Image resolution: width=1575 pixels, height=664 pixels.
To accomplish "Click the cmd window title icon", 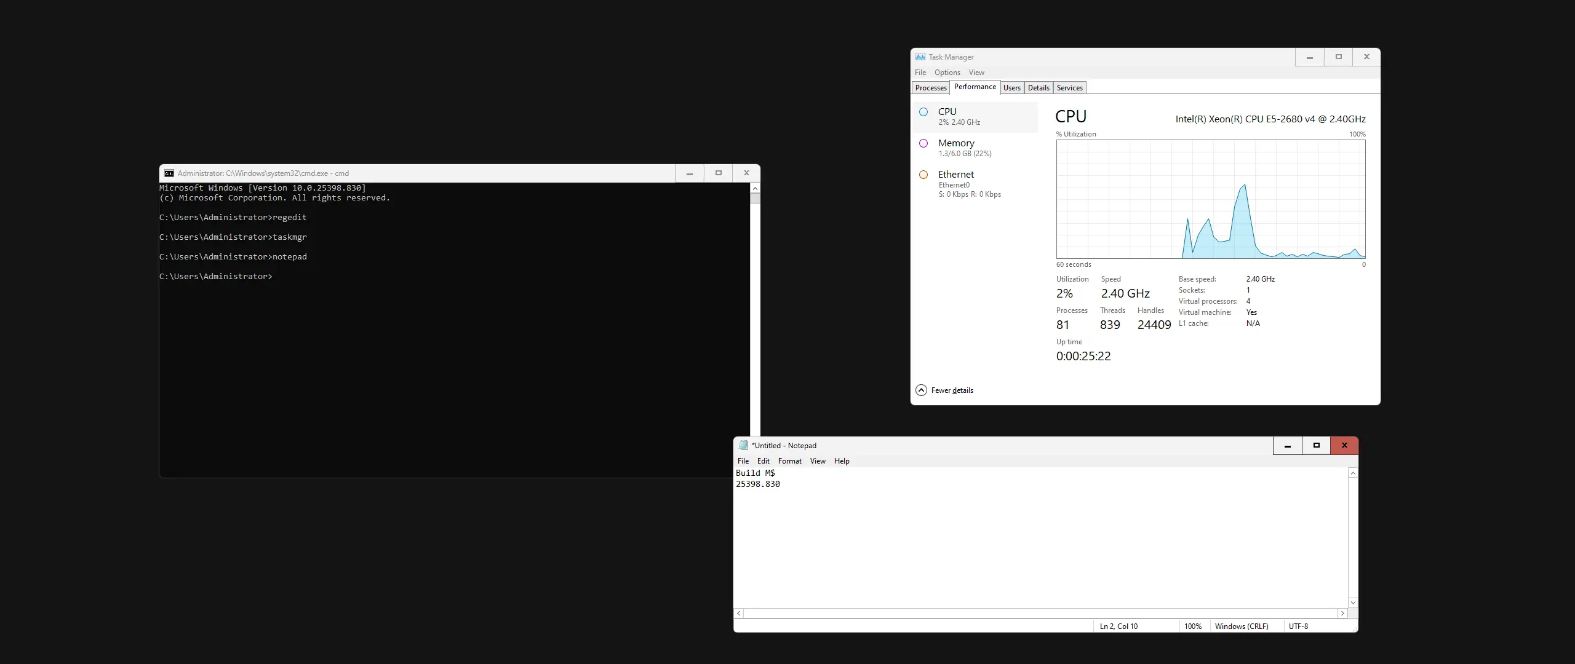I will point(169,173).
